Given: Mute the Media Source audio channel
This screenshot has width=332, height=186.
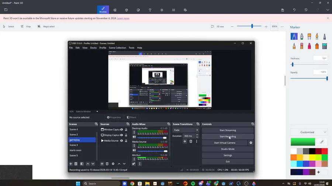Looking at the screenshot, I should tap(134, 150).
